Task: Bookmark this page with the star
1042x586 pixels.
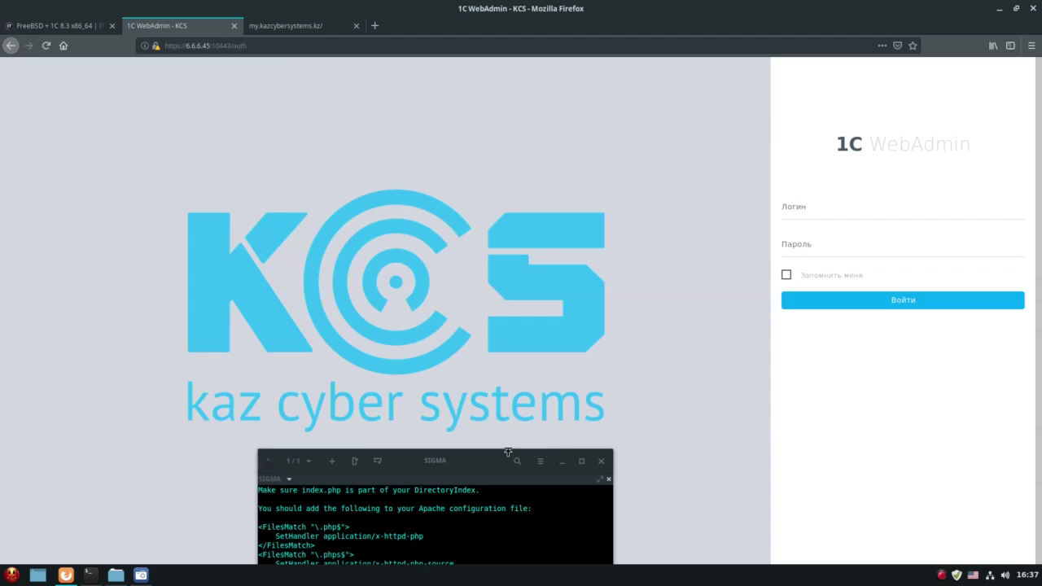Action: pyautogui.click(x=913, y=46)
